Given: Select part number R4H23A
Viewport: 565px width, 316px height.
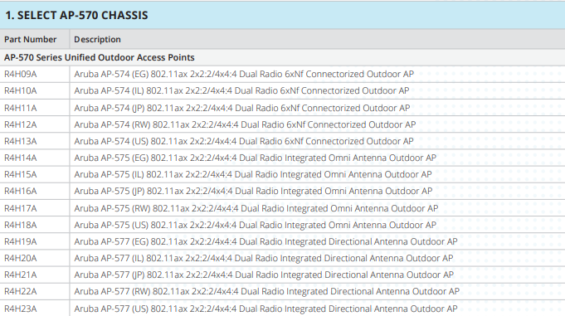Looking at the screenshot, I should pos(21,309).
